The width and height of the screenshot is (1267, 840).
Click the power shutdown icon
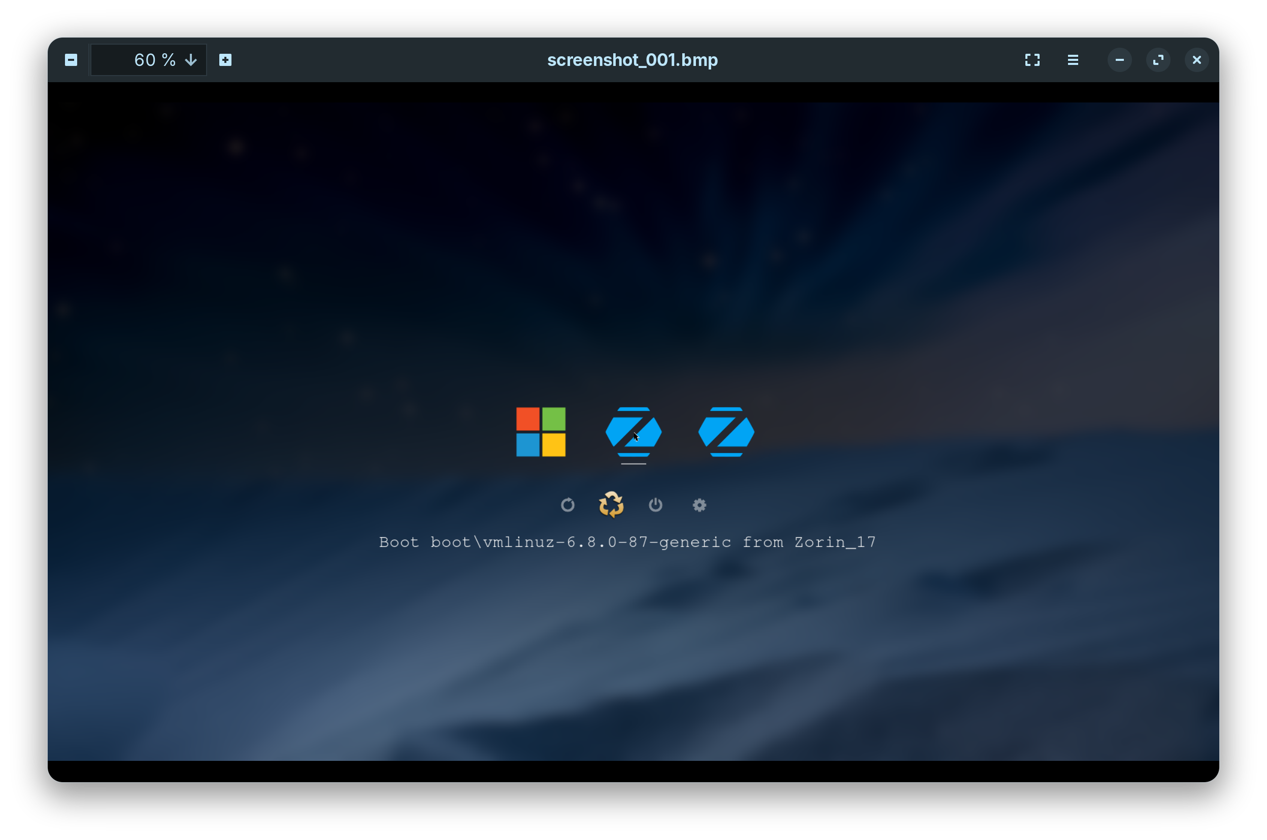pos(655,505)
